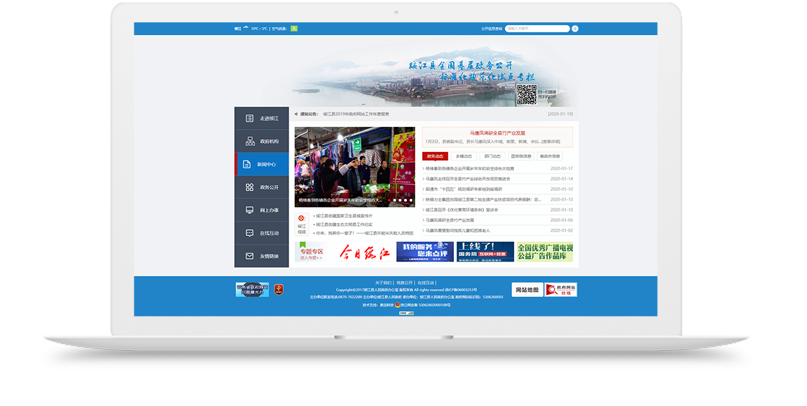
Task: Select the 国务院信息 tab
Action: point(521,156)
